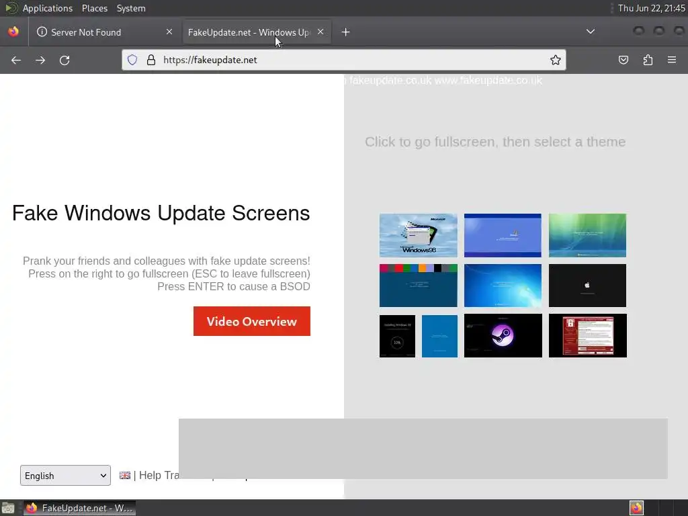This screenshot has height=516, width=688.
Task: Select the Windows 98 theme thumbnail
Action: pyautogui.click(x=418, y=235)
